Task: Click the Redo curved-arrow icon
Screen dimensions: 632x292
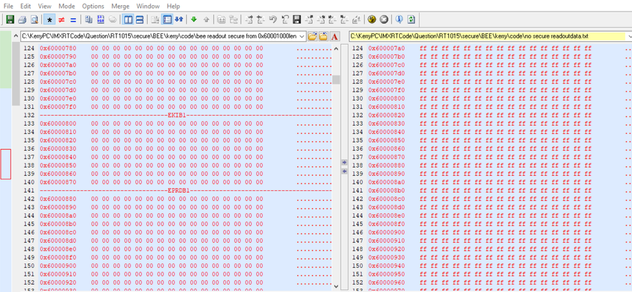Action: (x=285, y=20)
